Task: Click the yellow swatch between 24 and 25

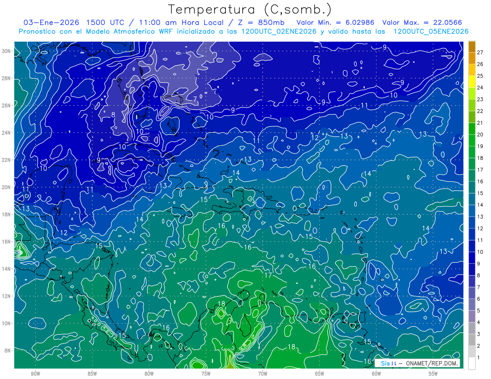Action: [x=472, y=82]
